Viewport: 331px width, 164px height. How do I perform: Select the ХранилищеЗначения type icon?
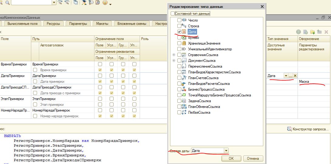click(x=184, y=43)
